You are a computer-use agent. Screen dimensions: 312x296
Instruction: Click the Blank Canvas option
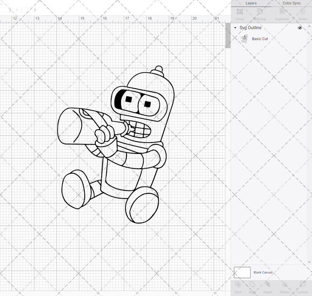pos(263,272)
